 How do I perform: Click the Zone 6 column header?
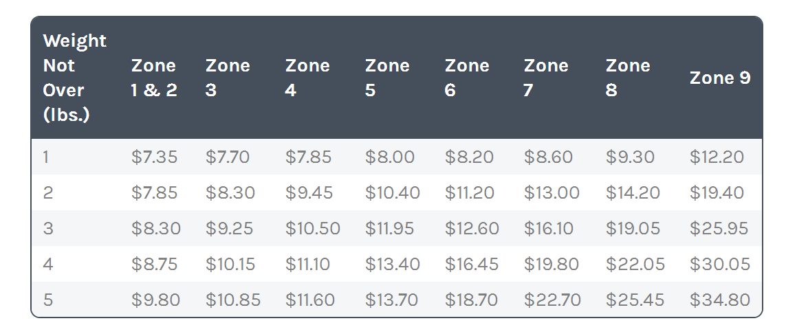coord(467,78)
